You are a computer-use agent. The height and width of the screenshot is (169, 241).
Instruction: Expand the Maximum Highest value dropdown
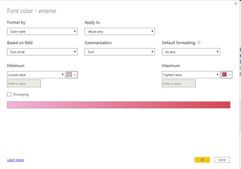[191, 75]
